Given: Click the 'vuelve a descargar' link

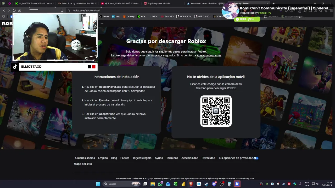Looking at the screenshot, I should pos(209,55).
